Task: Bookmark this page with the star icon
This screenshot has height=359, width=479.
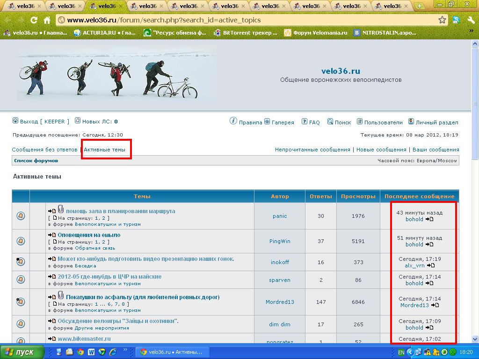Action: 442,20
